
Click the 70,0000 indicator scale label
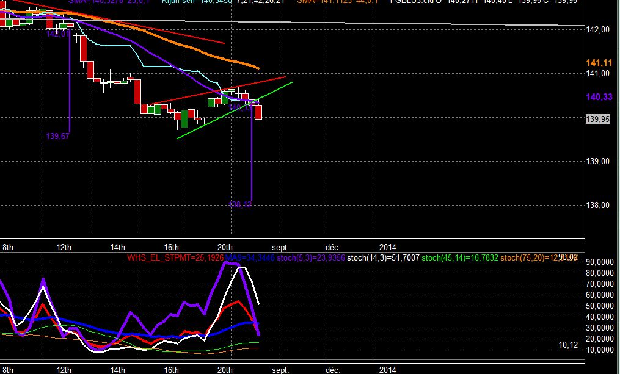(600, 284)
